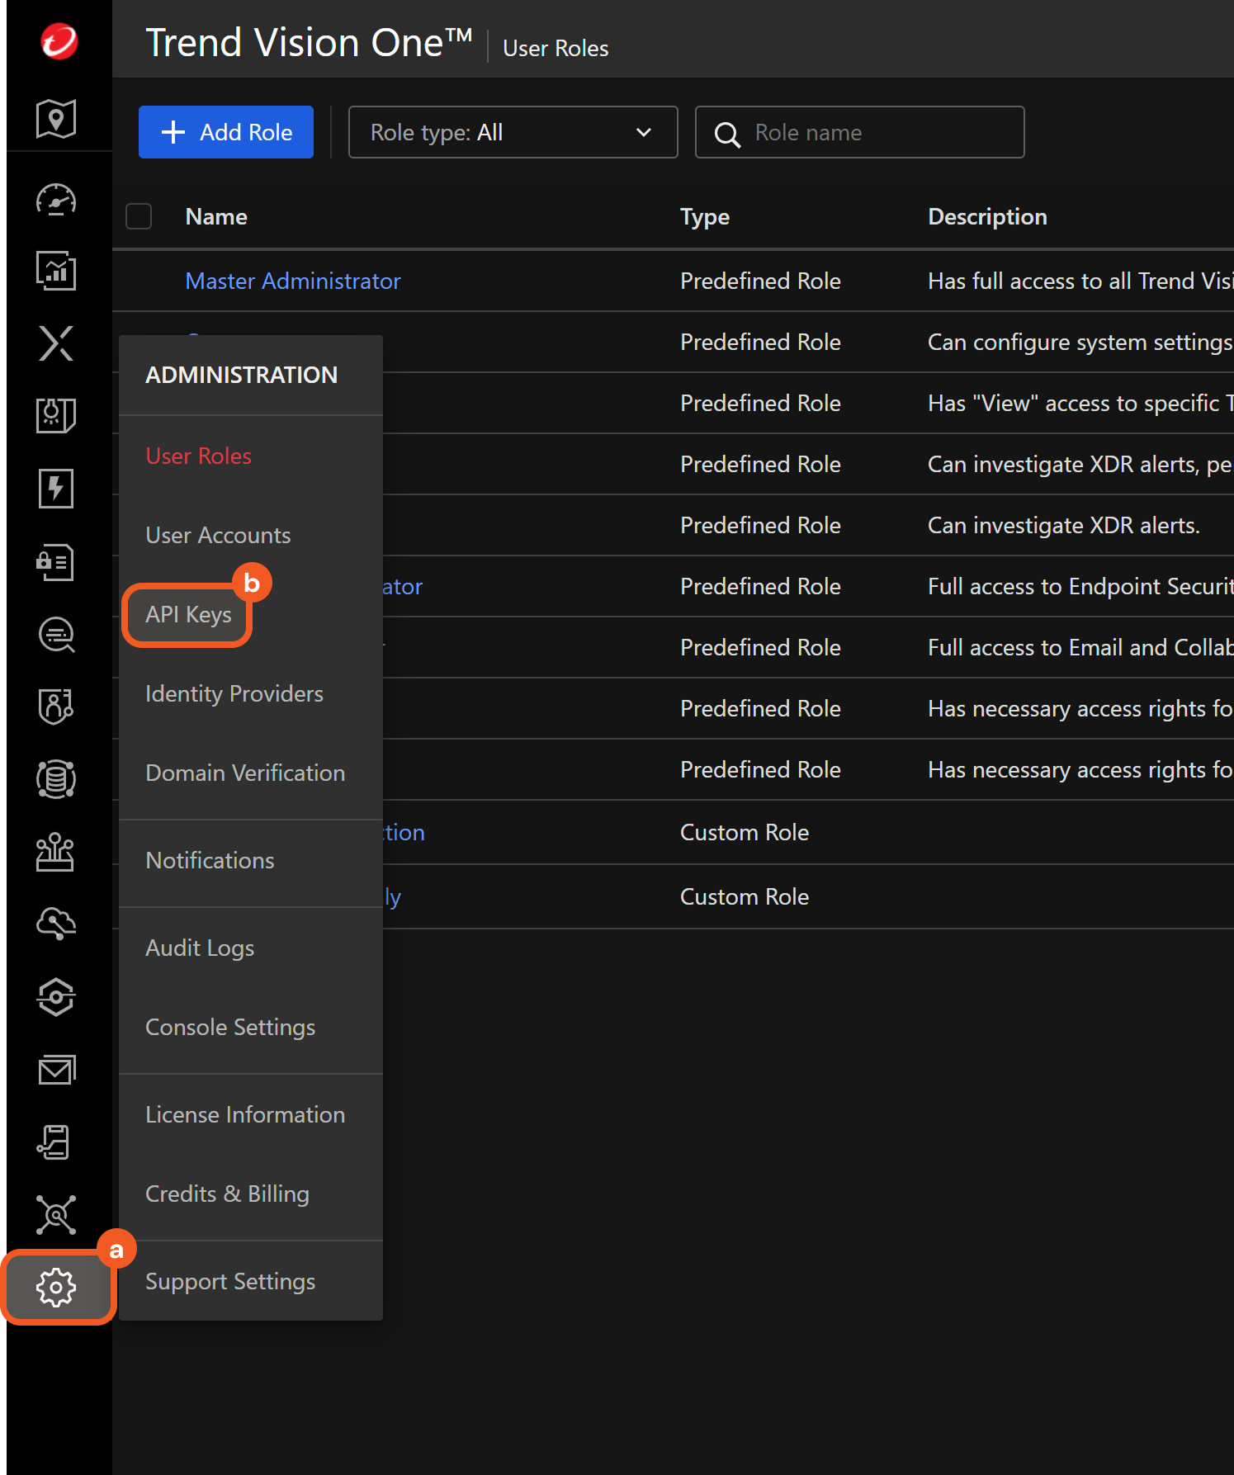Screen dimensions: 1234x1475
Task: Expand the Role type filter dropdown
Action: tap(513, 132)
